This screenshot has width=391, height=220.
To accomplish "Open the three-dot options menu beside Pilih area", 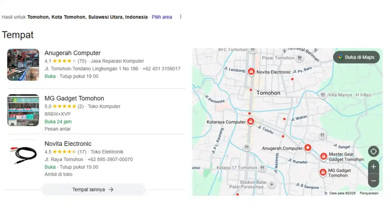I will tap(180, 17).
